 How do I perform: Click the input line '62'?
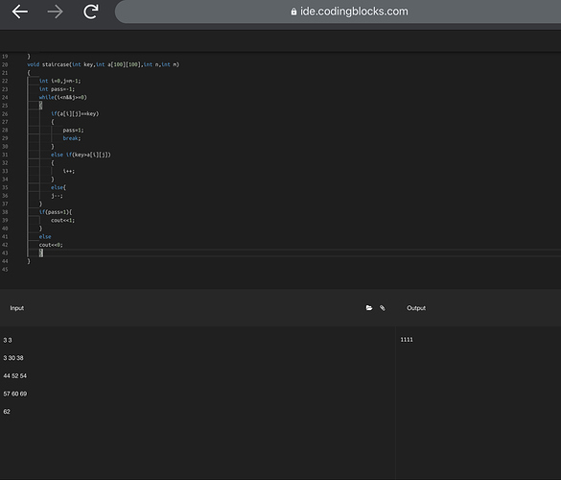click(x=7, y=412)
